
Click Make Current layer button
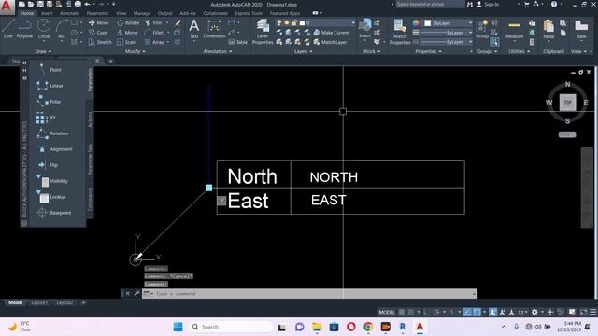(x=331, y=33)
